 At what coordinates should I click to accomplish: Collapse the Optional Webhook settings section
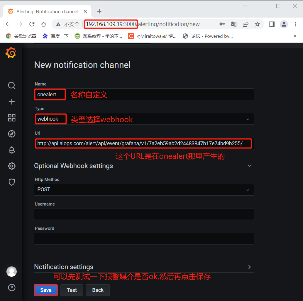250,166
